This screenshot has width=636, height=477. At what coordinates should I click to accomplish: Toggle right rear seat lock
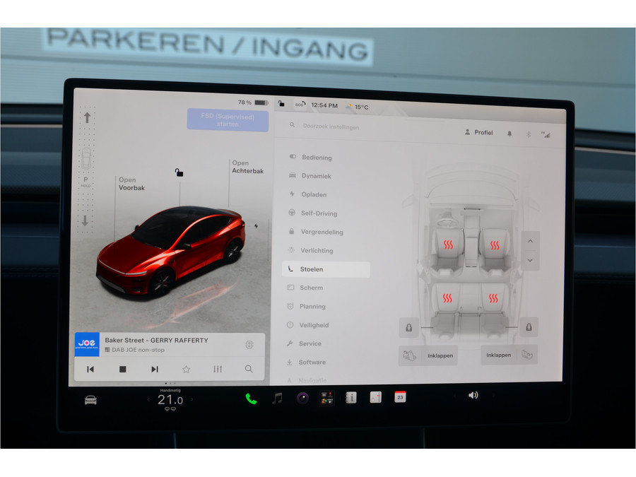[x=529, y=327]
